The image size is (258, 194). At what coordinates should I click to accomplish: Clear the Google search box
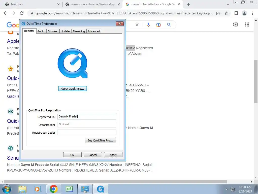point(137,25)
